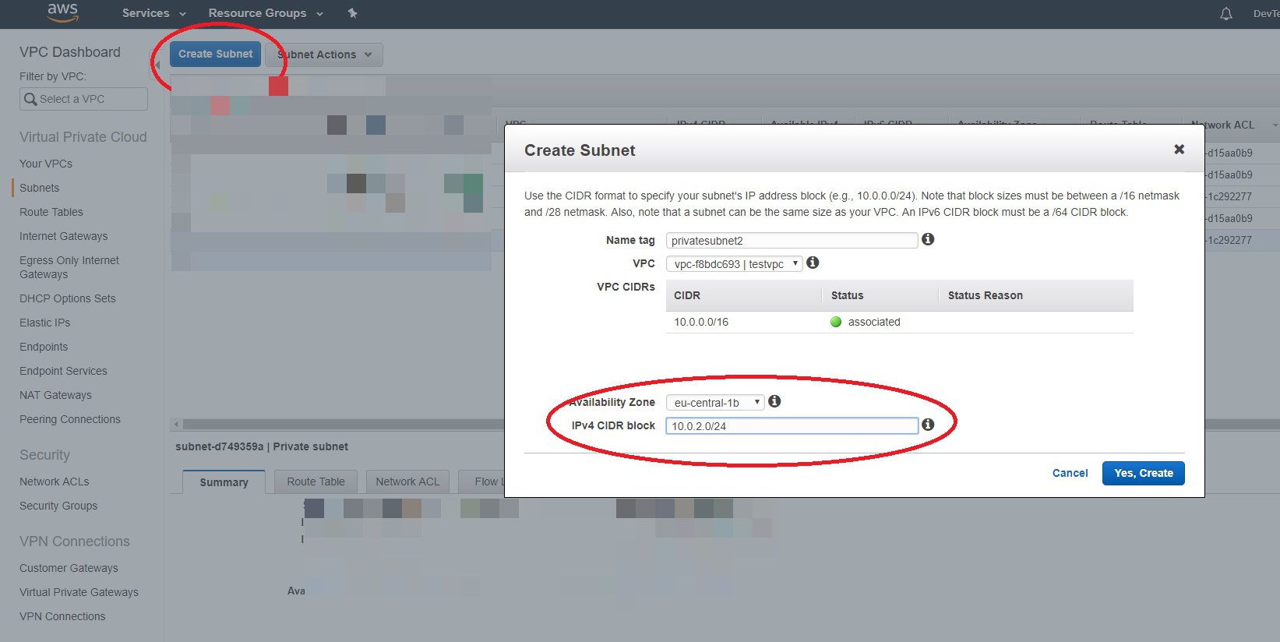The image size is (1280, 642).
Task: Click the pin shortcut icon in top bar
Action: (353, 13)
